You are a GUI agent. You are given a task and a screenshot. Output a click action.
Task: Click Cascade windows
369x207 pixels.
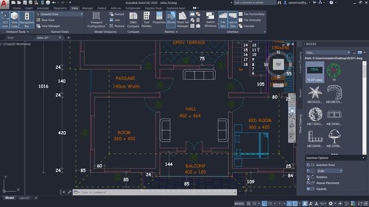click(246, 26)
